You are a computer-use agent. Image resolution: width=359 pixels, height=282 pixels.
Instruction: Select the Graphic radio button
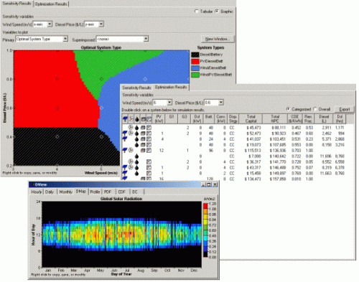pos(217,11)
